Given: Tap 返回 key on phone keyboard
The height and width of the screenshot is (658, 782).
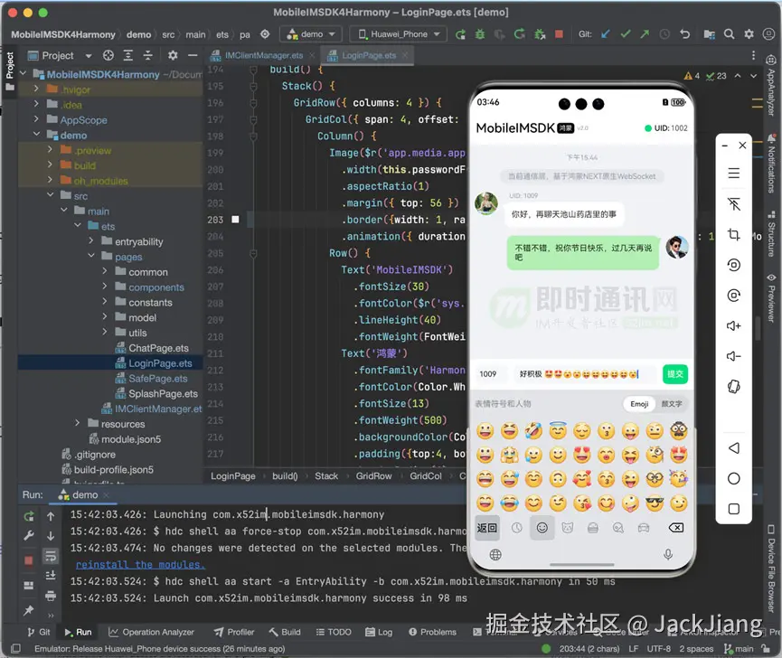Looking at the screenshot, I should coord(486,528).
